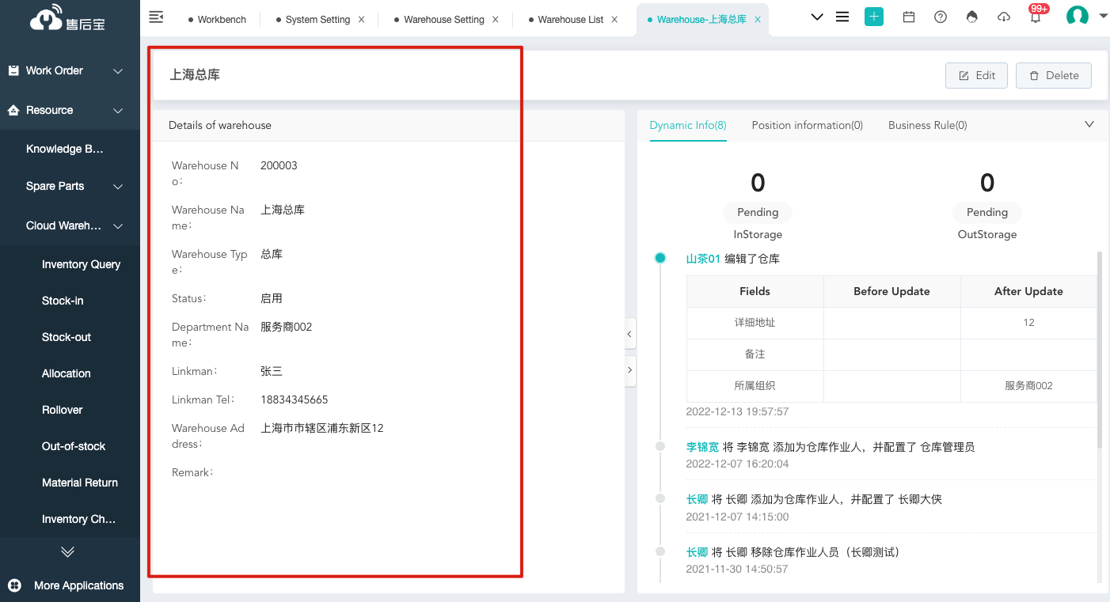
Task: Click the Work Order sidebar icon
Action: 13,70
